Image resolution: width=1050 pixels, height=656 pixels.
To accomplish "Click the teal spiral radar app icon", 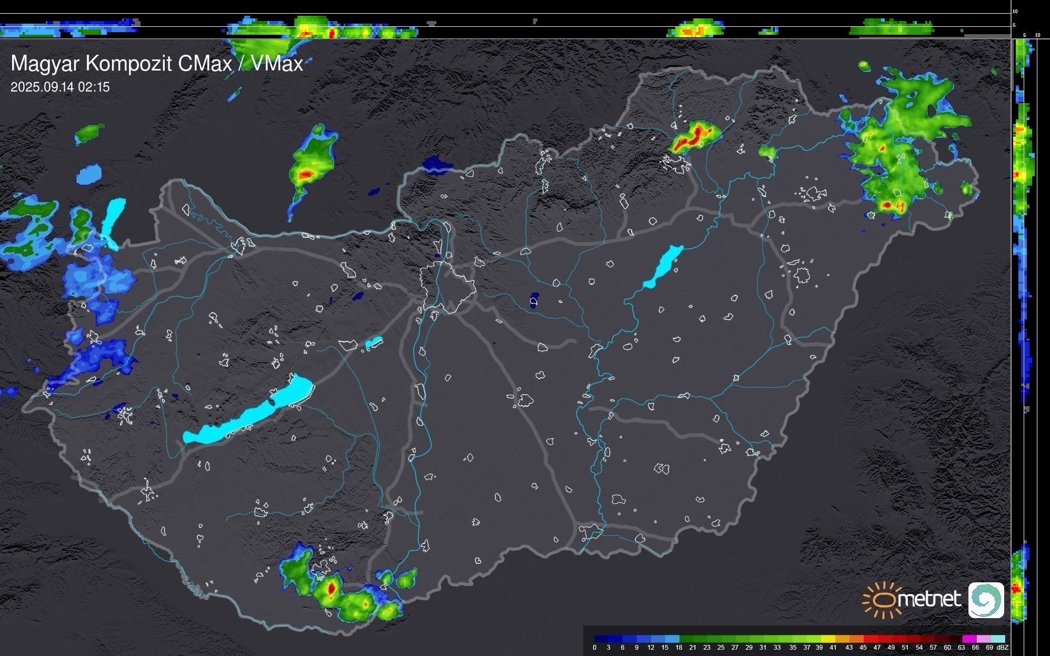I will pyautogui.click(x=986, y=600).
